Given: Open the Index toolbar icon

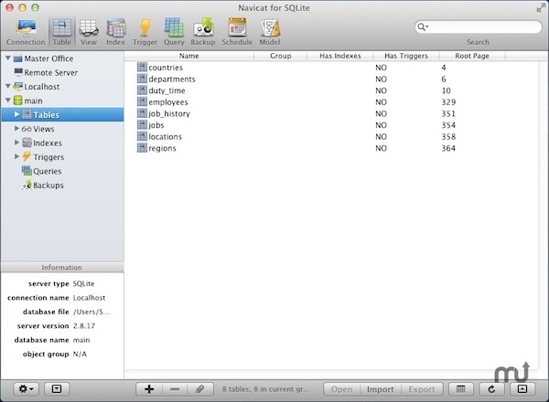Looking at the screenshot, I should (115, 32).
